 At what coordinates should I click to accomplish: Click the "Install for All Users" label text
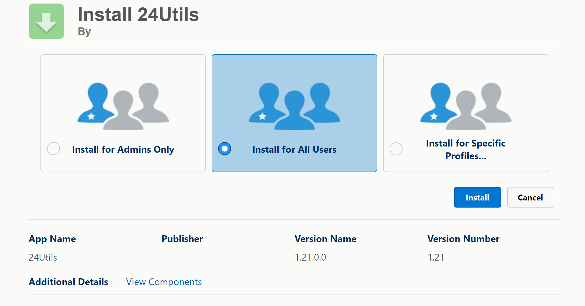point(294,149)
